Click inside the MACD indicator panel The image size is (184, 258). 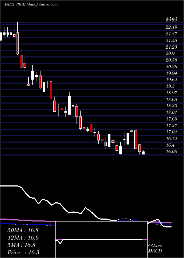(101, 240)
